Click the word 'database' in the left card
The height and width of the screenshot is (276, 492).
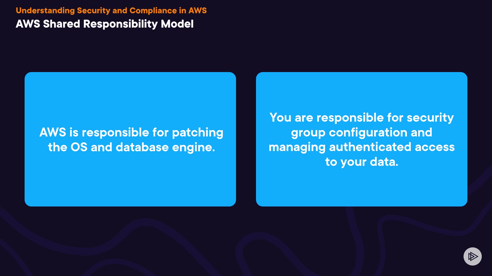(142, 147)
